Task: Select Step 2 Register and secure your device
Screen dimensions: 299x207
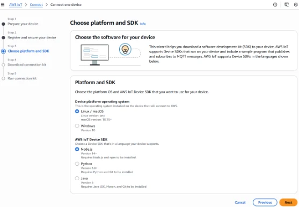Action: [x=32, y=38]
